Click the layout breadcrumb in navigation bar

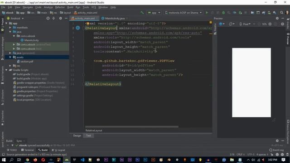pyautogui.click(x=65, y=13)
